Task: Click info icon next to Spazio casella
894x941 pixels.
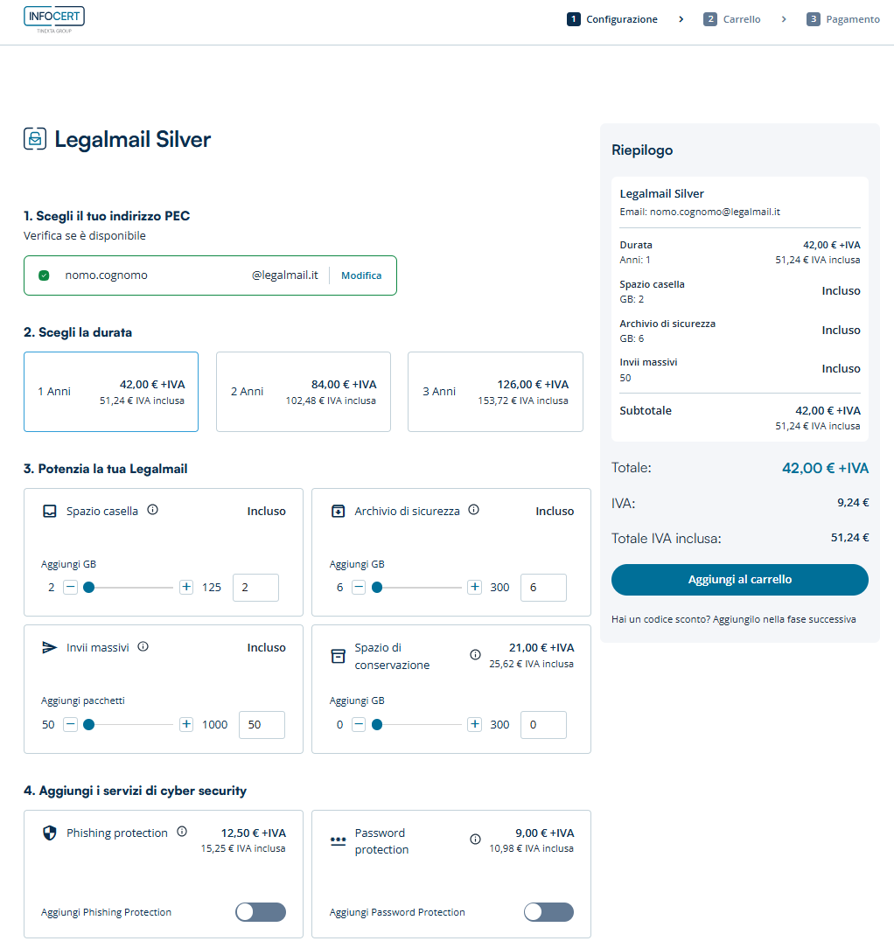Action: [153, 510]
